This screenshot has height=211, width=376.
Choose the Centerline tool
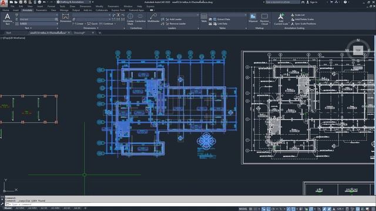point(140,18)
